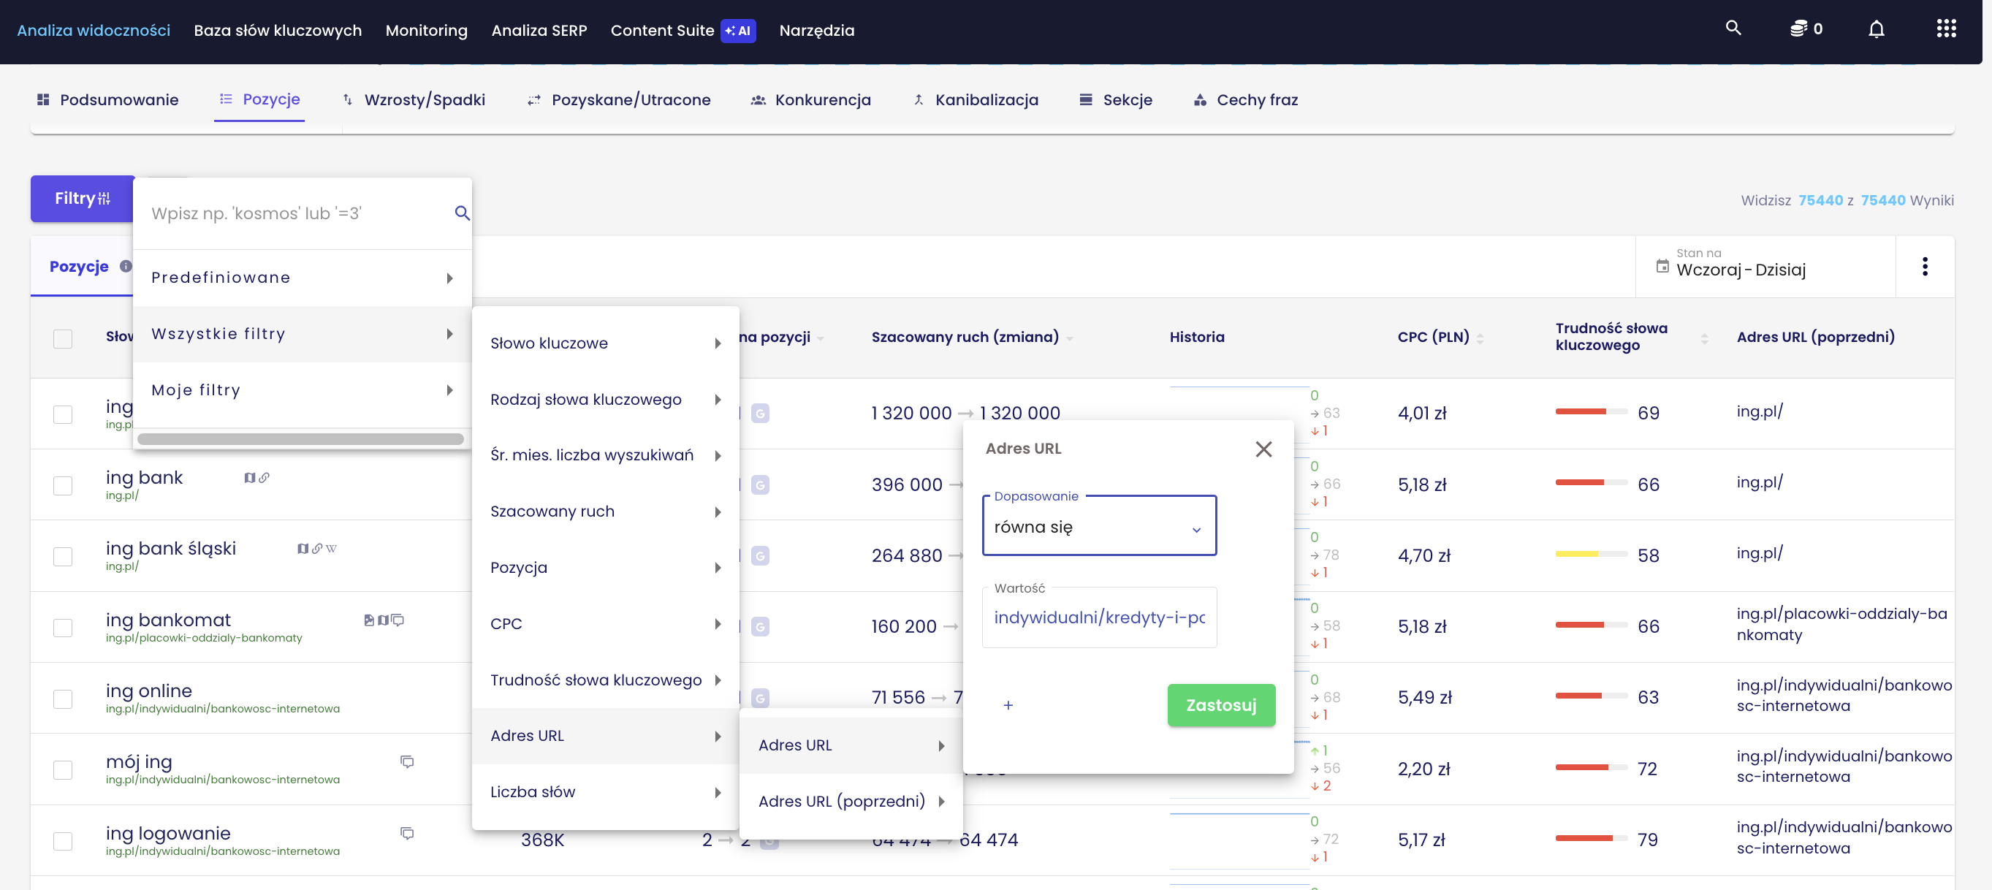Open the Adres URL (poprzedni) submenu

(851, 802)
